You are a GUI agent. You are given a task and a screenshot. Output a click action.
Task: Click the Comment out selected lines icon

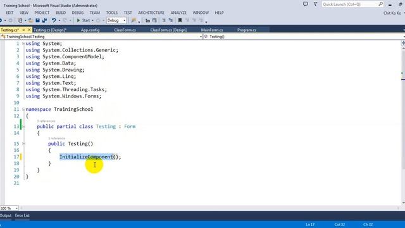(x=164, y=20)
